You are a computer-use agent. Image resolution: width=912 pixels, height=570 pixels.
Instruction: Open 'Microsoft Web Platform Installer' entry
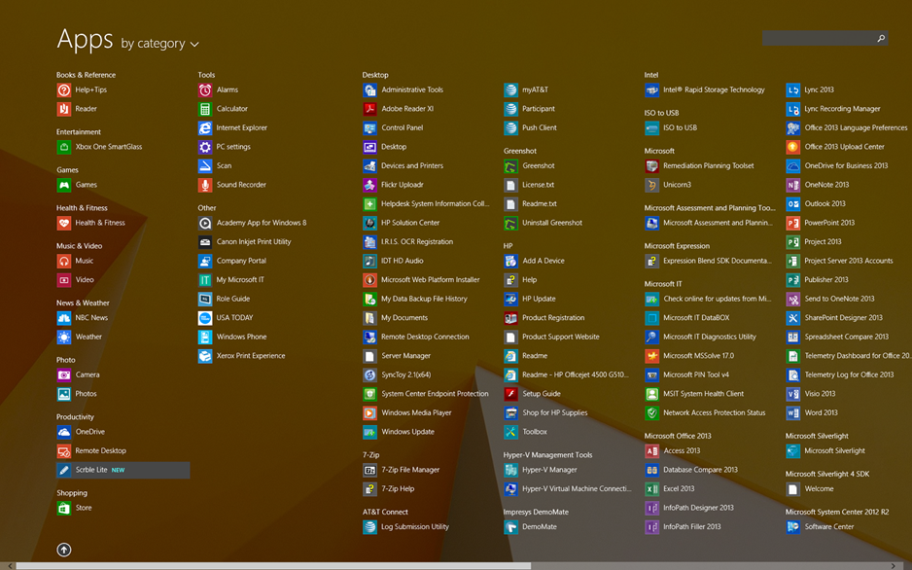[422, 280]
